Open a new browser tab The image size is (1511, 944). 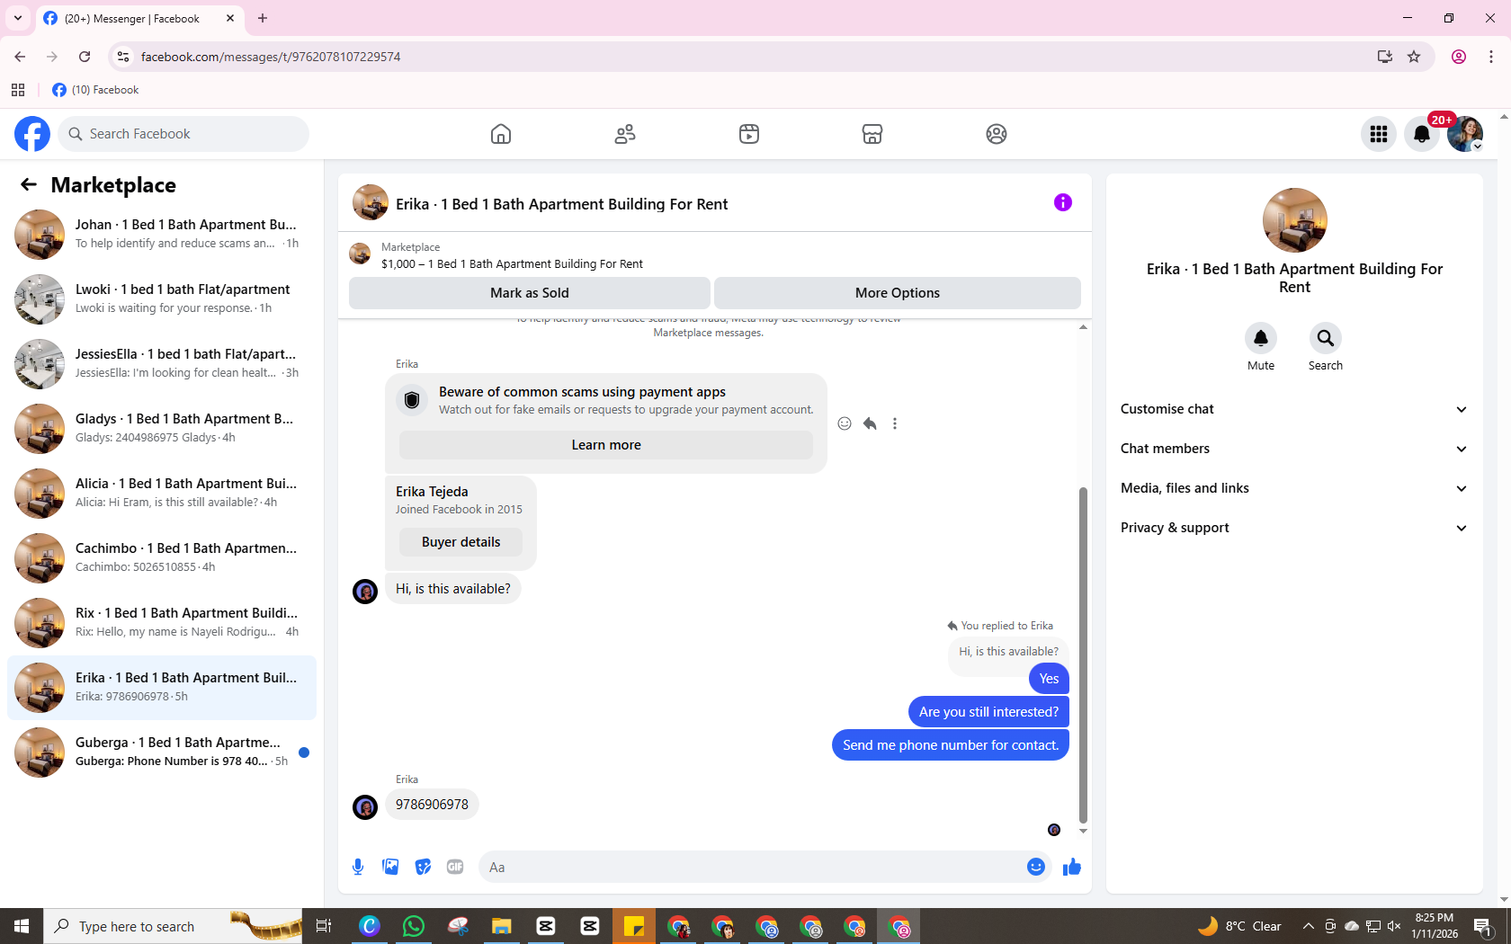click(263, 18)
